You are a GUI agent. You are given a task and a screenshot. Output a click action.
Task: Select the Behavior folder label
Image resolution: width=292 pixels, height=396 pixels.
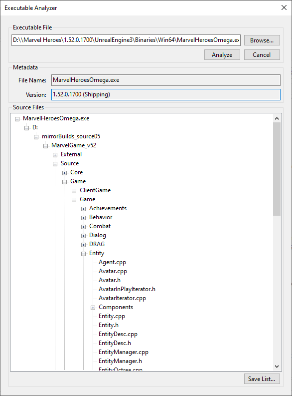101,217
